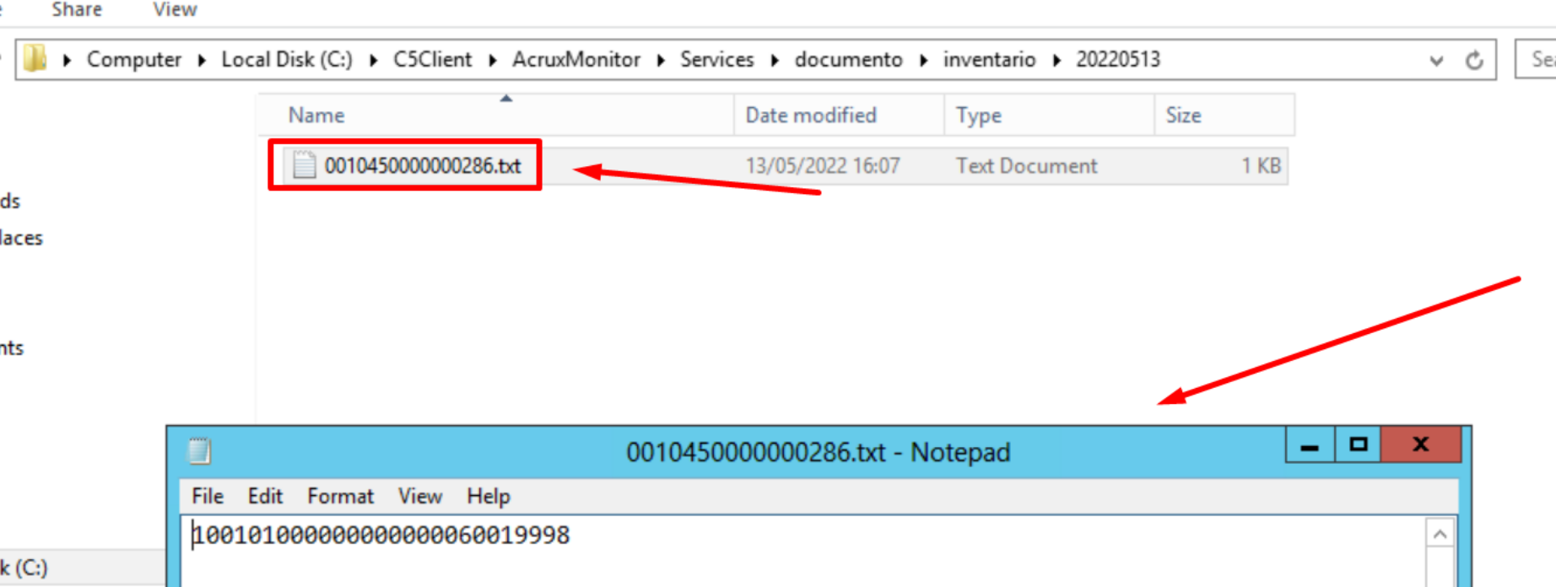Navigate to Local Disk (C:) breadcrumb
This screenshot has width=1556, height=587.
coord(287,60)
